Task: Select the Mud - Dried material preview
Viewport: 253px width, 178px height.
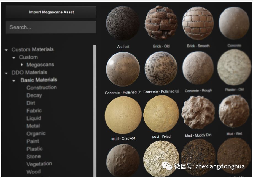Action: click(x=161, y=114)
